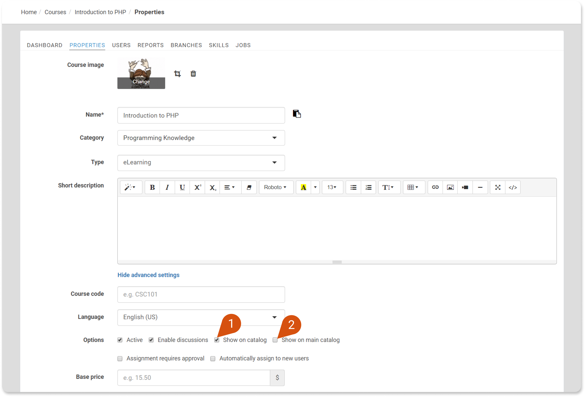585x397 pixels.
Task: Open the Reports tab
Action: point(151,45)
